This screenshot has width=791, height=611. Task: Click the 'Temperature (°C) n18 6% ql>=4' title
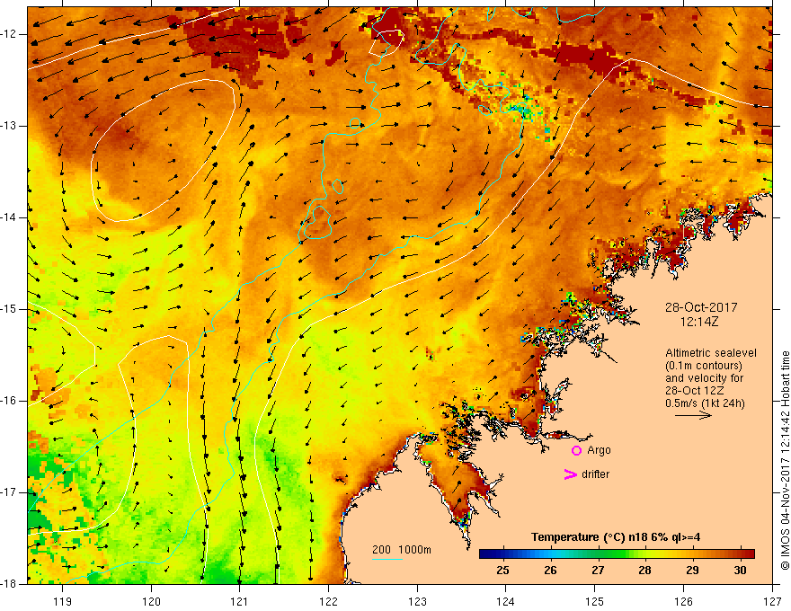(x=616, y=537)
